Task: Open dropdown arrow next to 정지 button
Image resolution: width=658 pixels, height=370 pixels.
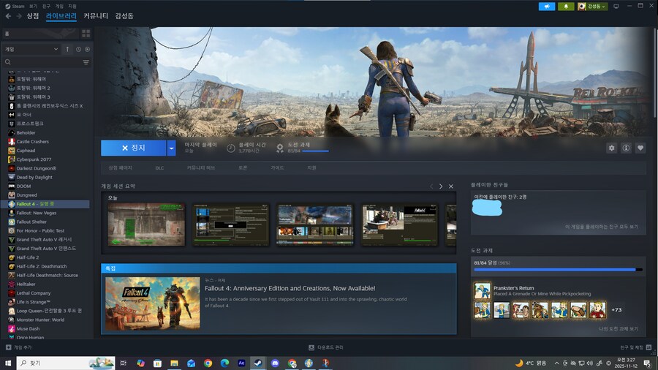Action: [171, 148]
